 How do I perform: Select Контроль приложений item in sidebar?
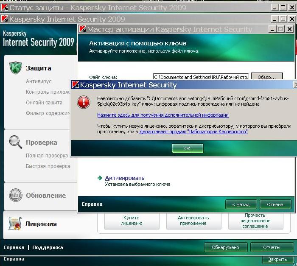pos(48,92)
